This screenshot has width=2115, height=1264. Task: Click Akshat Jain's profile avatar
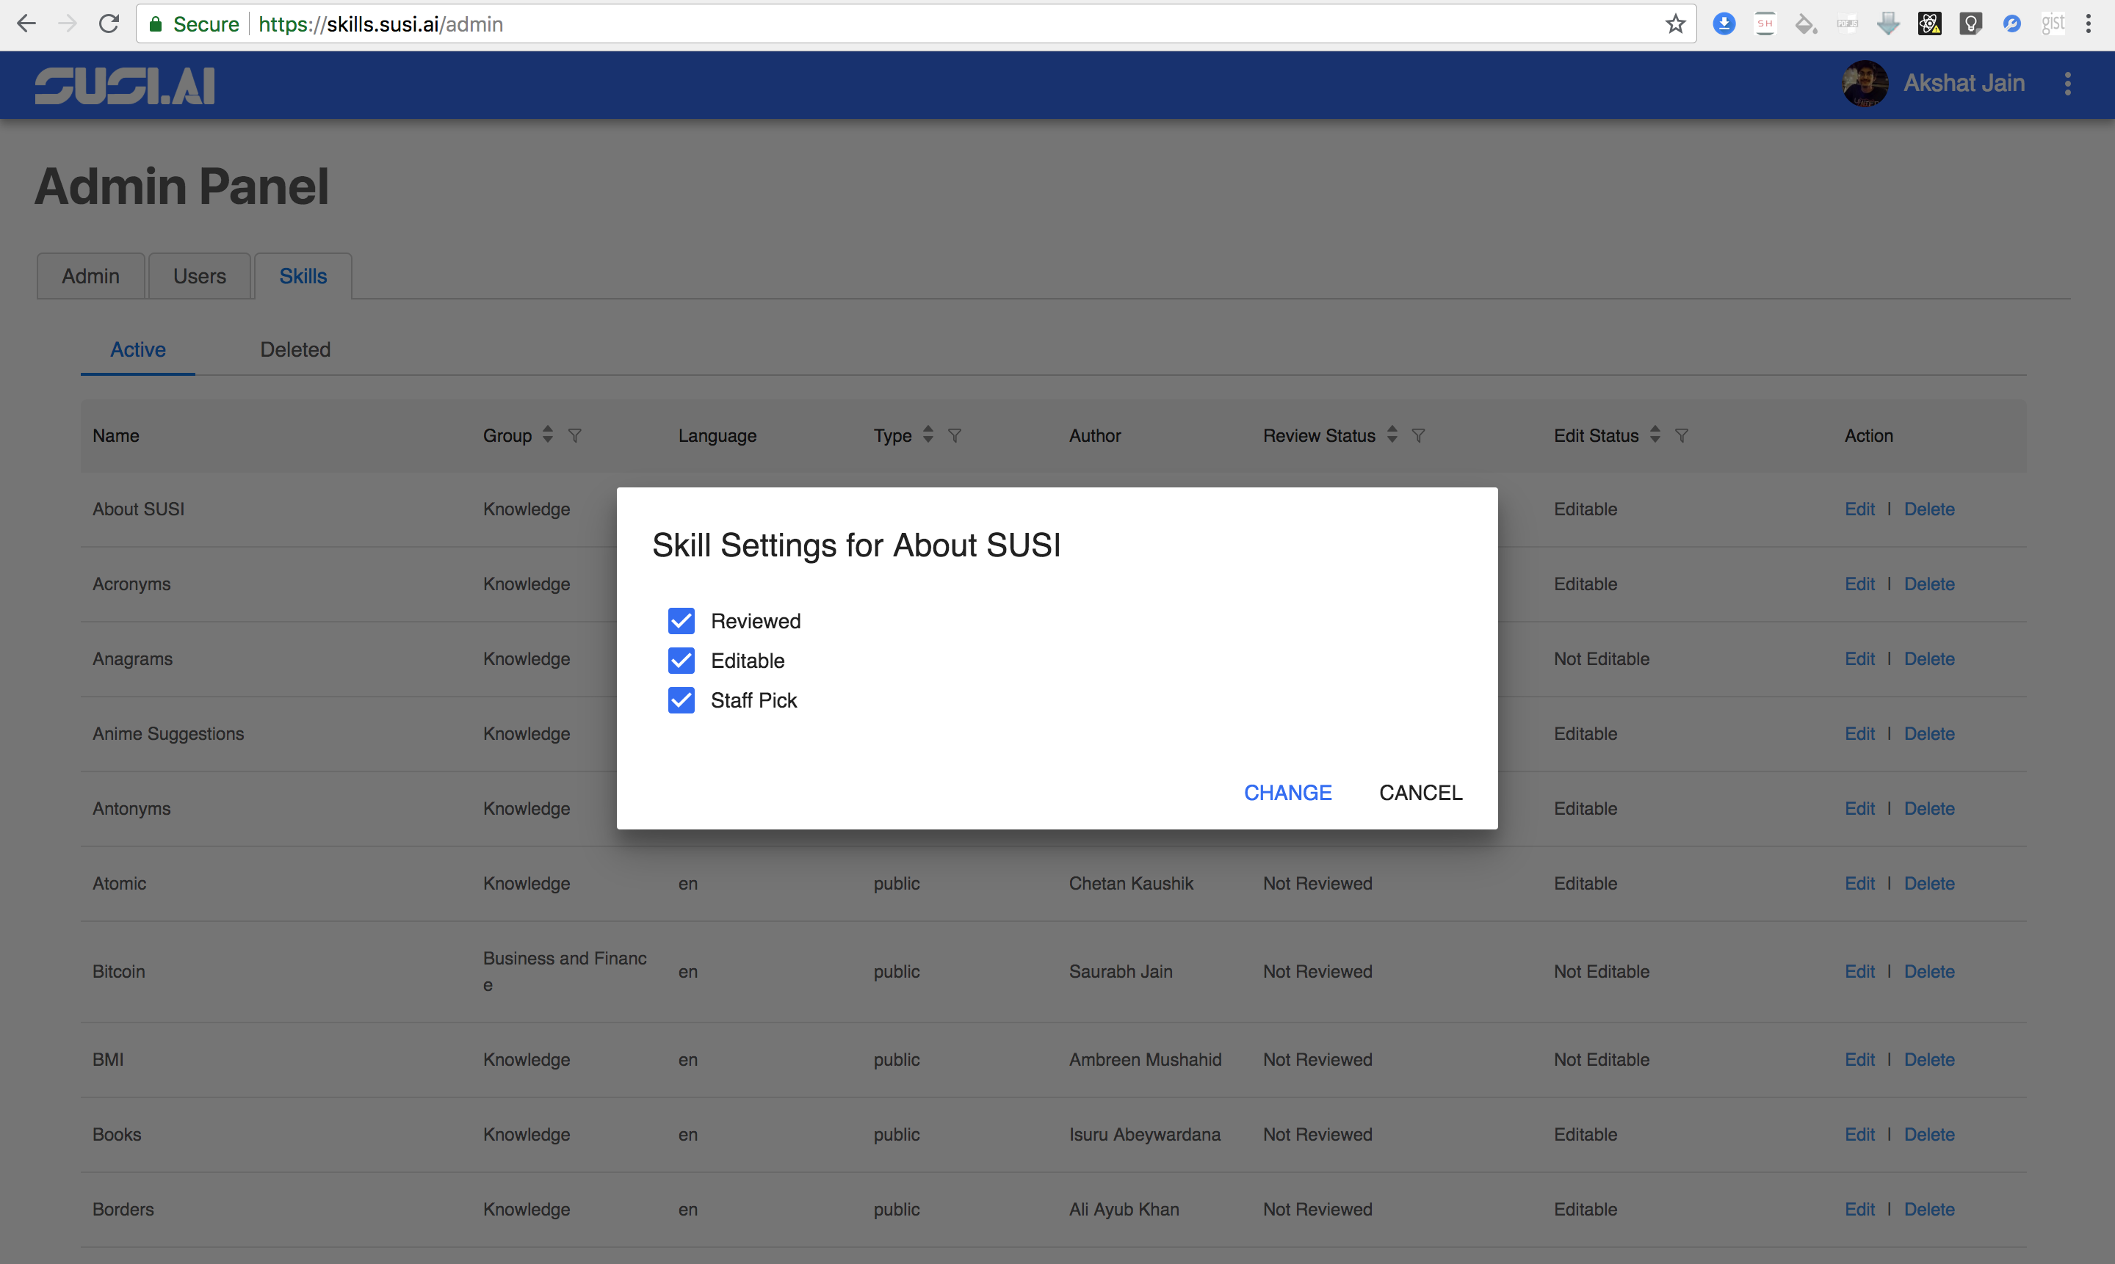tap(1865, 84)
